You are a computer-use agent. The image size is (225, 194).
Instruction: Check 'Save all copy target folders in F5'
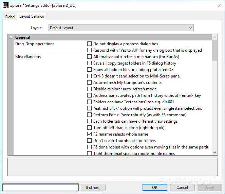point(89,63)
